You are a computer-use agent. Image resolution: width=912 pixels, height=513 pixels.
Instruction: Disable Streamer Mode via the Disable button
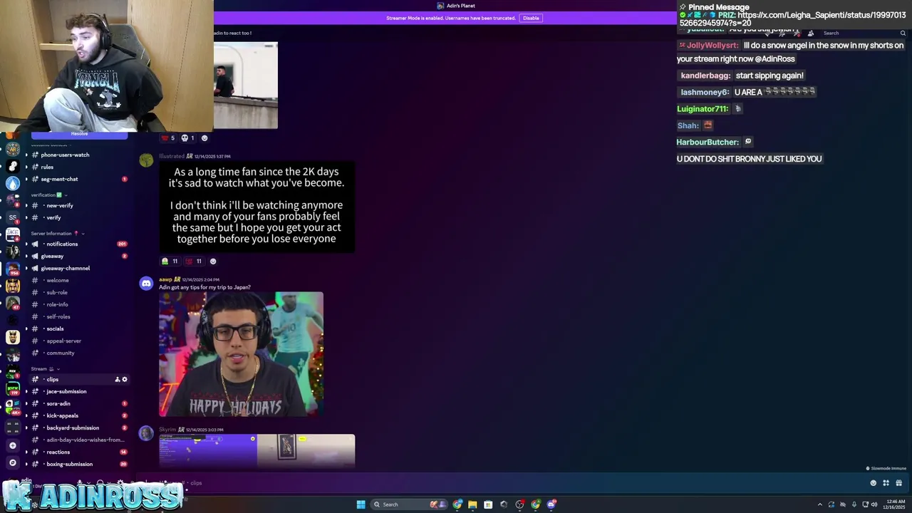point(531,18)
